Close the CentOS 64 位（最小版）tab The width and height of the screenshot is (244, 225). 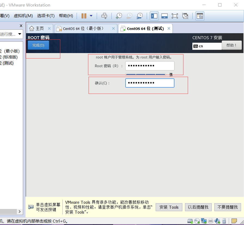(114, 29)
